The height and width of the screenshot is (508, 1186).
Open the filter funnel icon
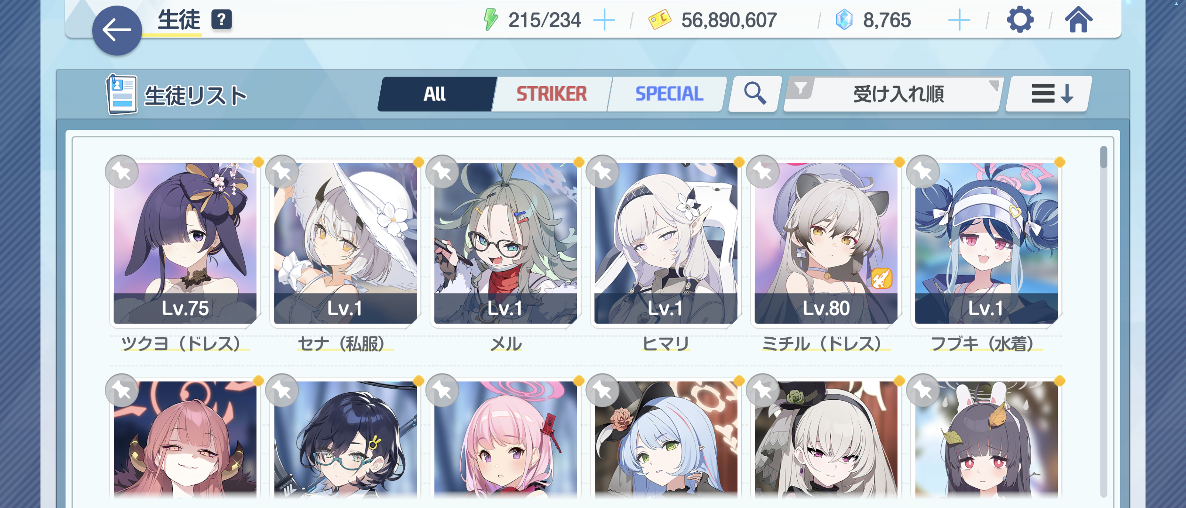click(801, 88)
